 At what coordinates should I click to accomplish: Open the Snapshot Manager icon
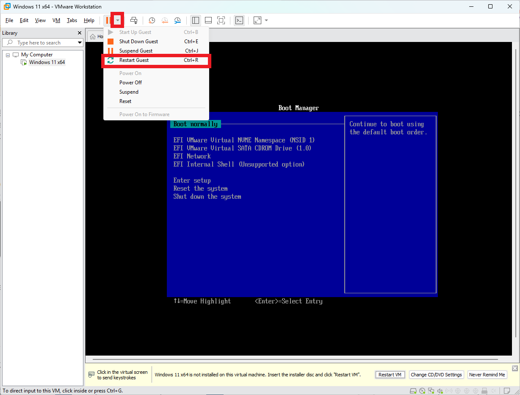coord(177,20)
